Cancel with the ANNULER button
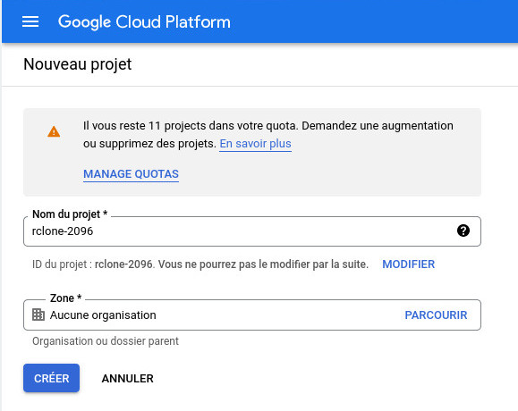518x411 pixels. (x=128, y=378)
